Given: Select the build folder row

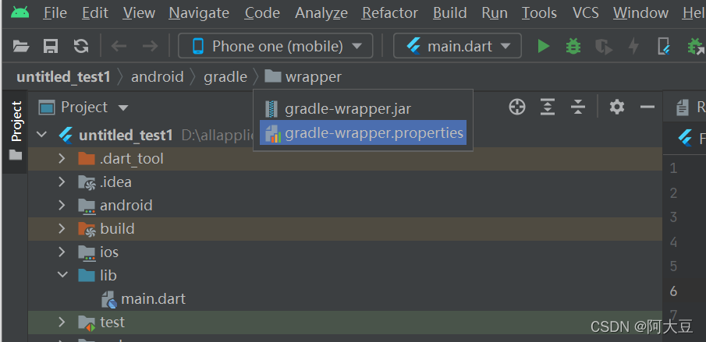Looking at the screenshot, I should click(x=345, y=229).
